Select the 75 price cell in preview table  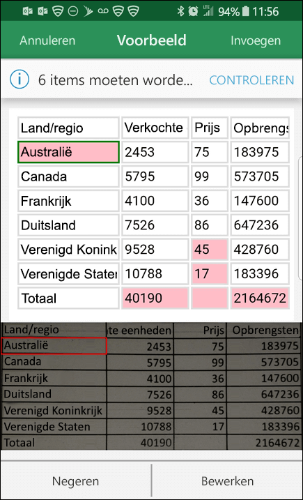pyautogui.click(x=210, y=152)
